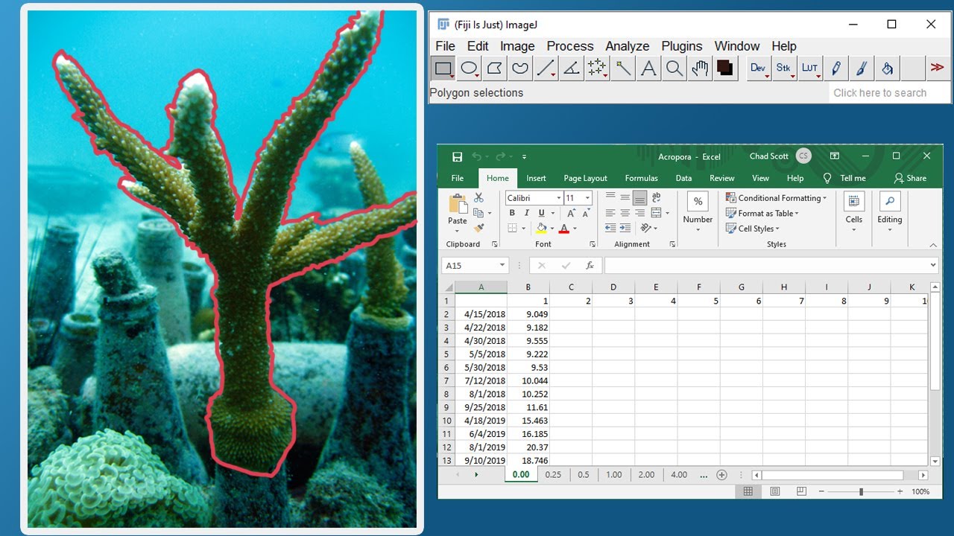Open the ImageJ File menu
The height and width of the screenshot is (536, 954).
pyautogui.click(x=445, y=46)
